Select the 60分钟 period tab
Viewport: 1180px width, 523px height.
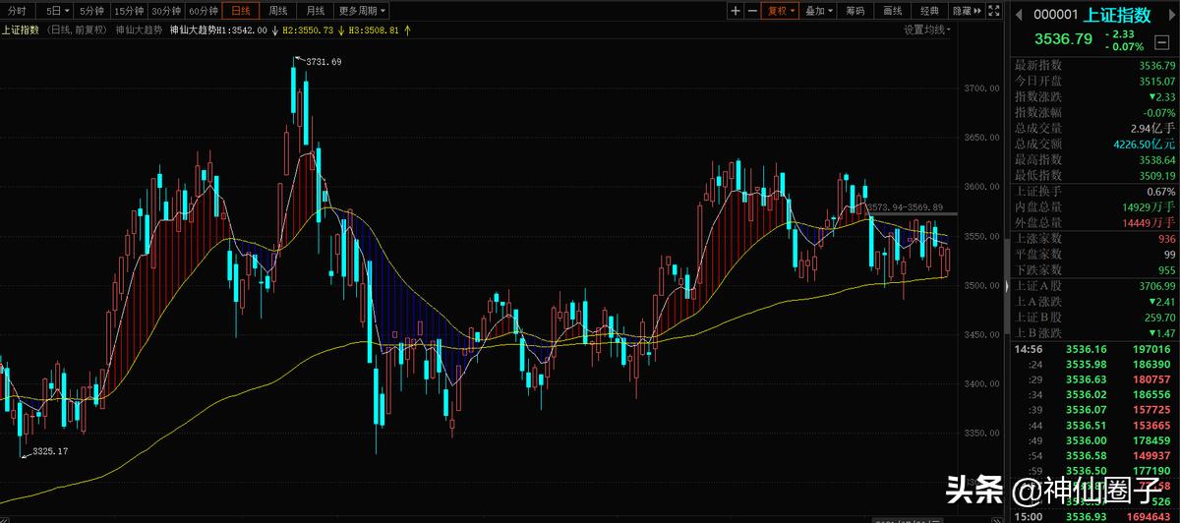tap(204, 11)
